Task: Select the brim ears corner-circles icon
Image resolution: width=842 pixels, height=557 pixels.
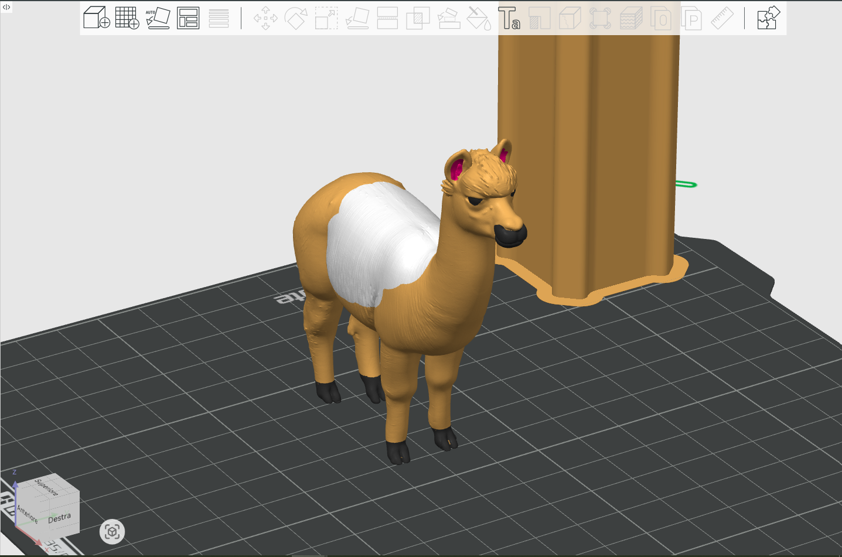Action: 600,18
